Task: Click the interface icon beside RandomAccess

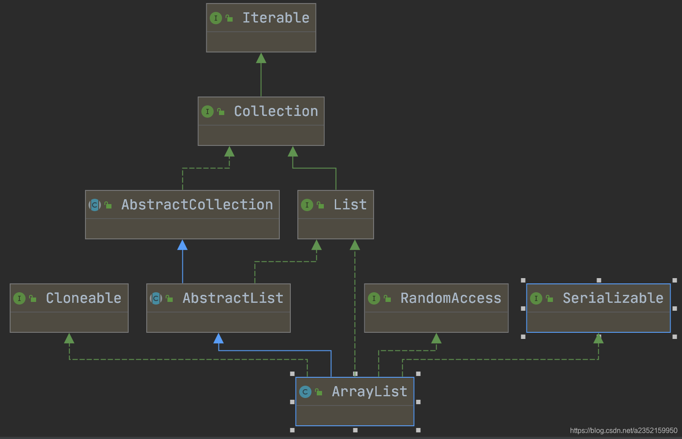Action: coord(374,298)
